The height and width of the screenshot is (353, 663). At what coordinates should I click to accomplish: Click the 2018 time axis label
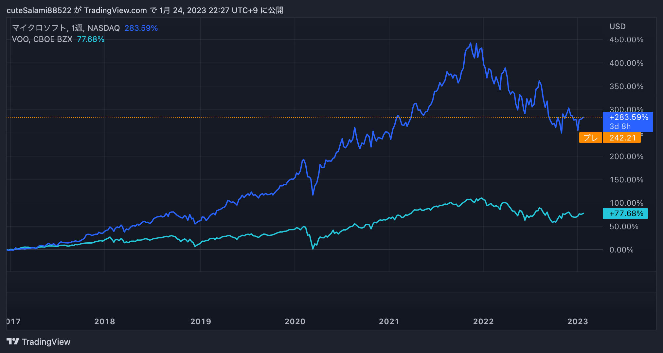click(105, 322)
